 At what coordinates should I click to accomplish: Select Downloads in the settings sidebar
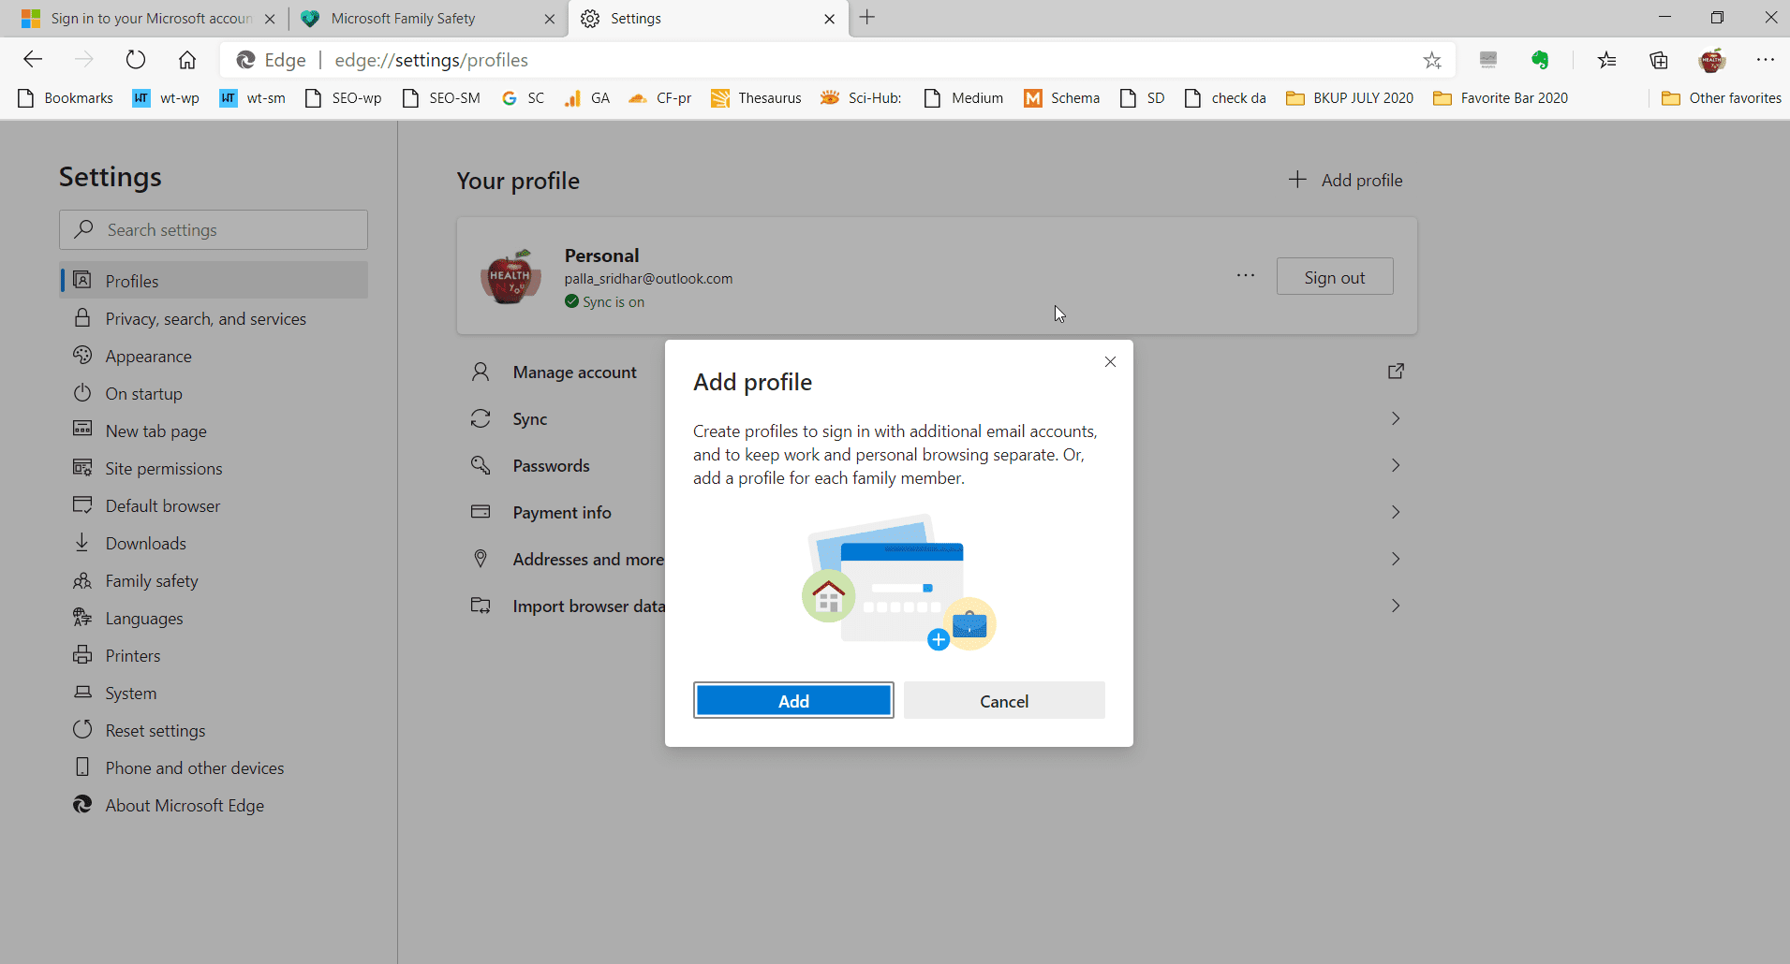coord(145,543)
